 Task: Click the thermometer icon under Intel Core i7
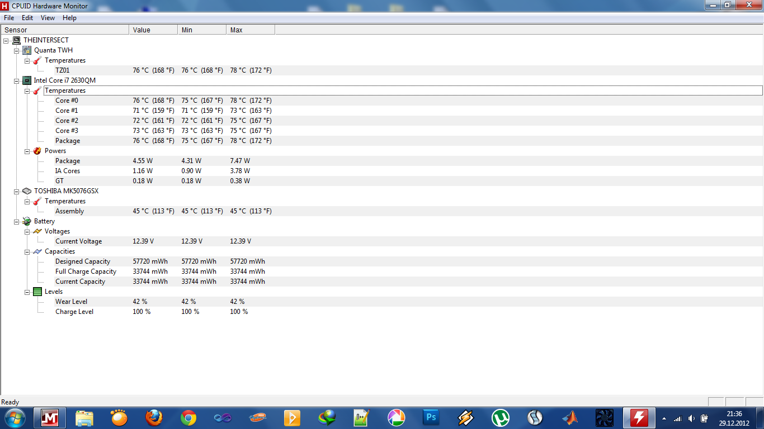click(x=37, y=90)
